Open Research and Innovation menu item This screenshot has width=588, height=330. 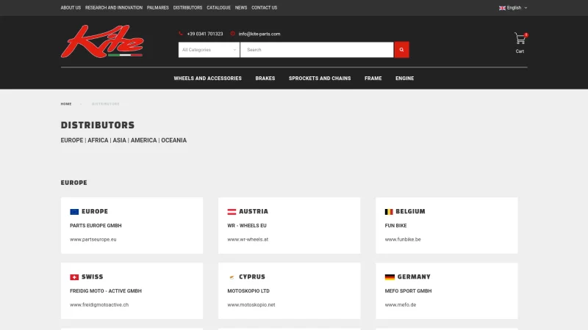(x=114, y=7)
